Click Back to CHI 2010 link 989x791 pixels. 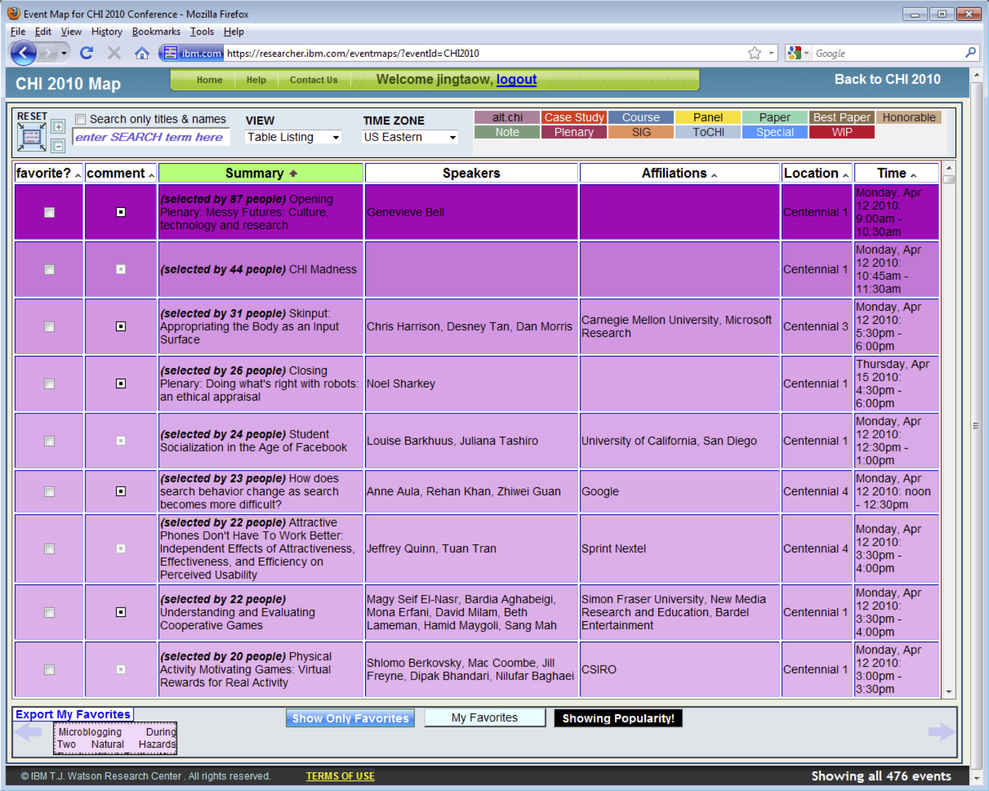[x=887, y=80]
